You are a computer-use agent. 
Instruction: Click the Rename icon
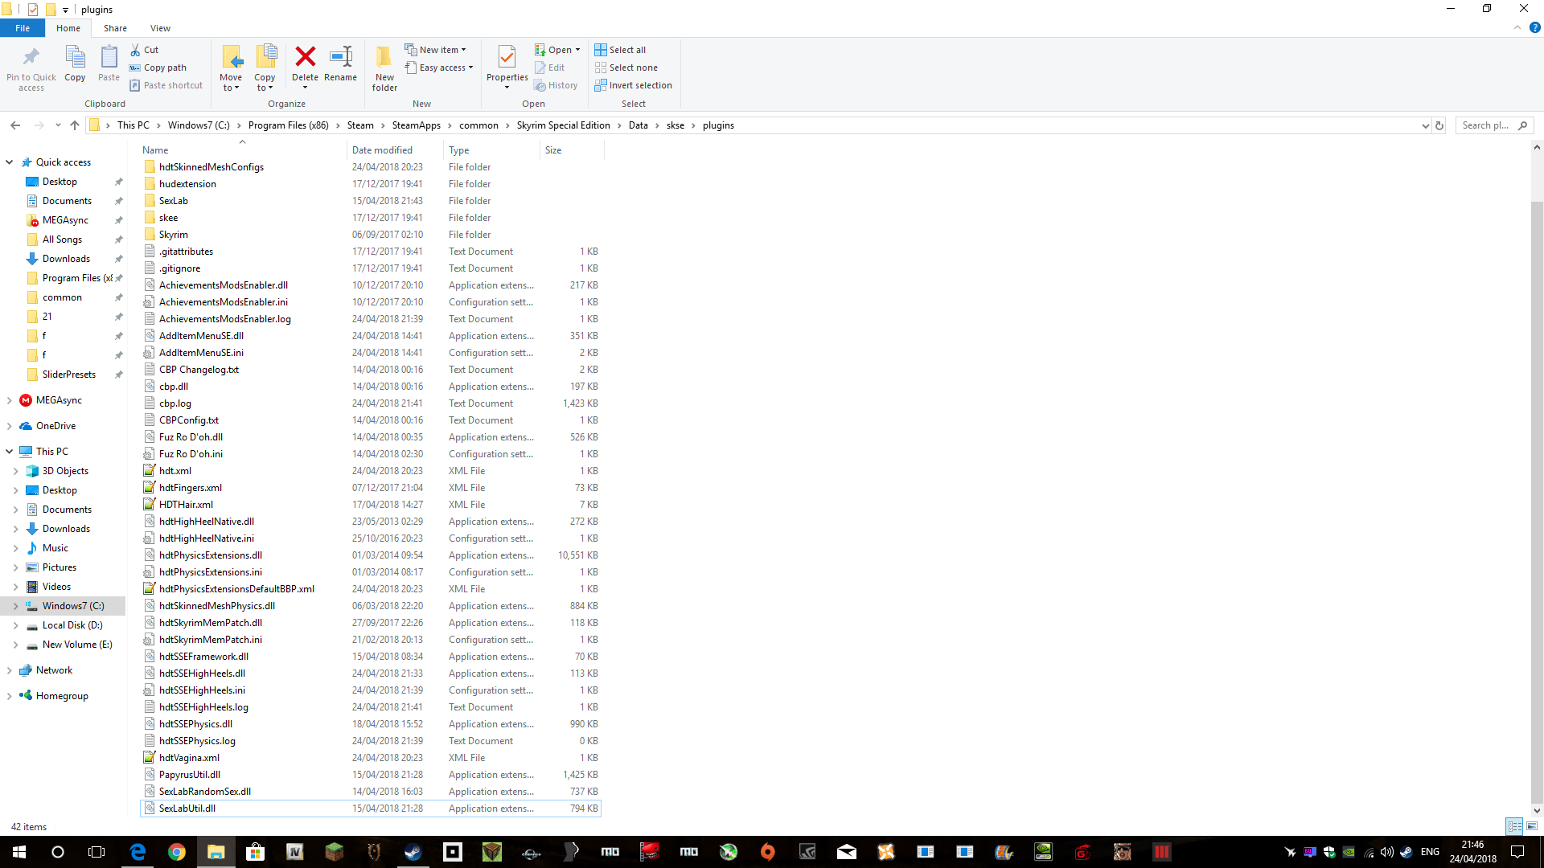click(341, 56)
